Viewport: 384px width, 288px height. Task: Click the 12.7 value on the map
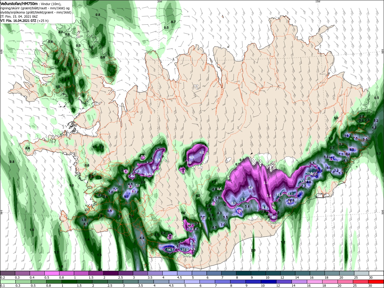click(x=290, y=194)
